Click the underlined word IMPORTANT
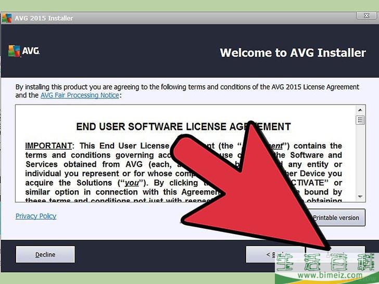This screenshot has width=379, height=284. point(48,146)
